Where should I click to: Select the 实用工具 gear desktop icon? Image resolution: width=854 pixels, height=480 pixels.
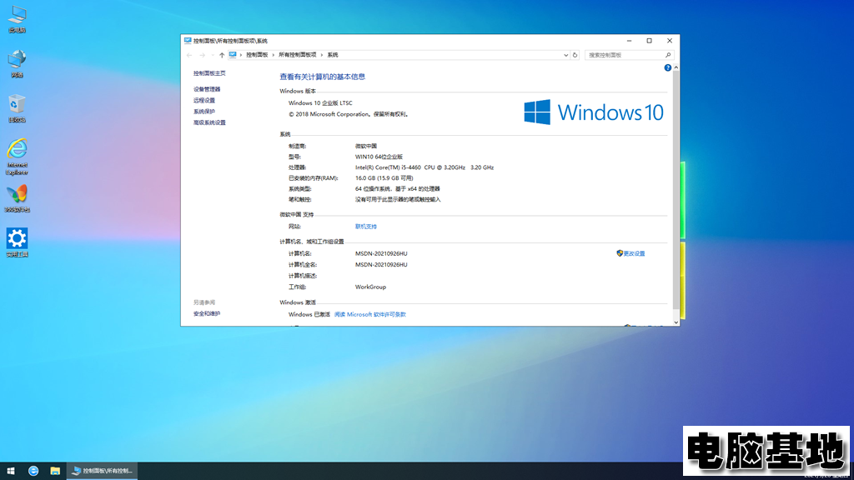tap(17, 242)
